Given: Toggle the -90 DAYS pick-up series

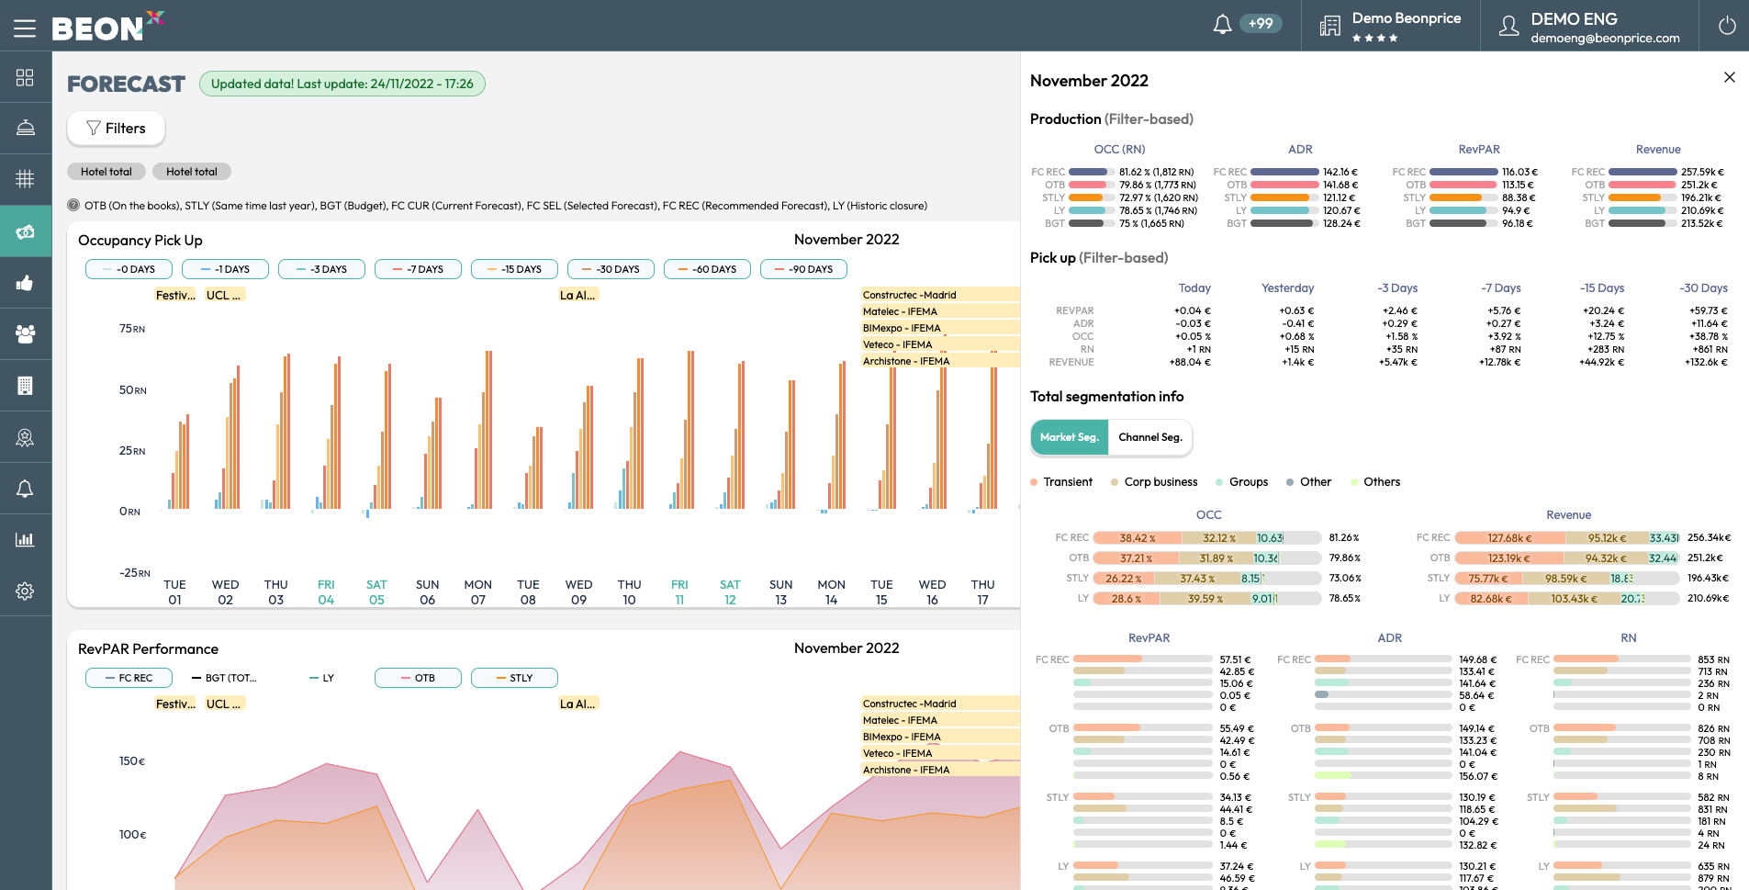Looking at the screenshot, I should pos(803,269).
